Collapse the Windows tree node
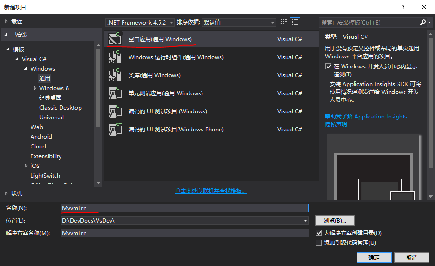The image size is (435, 266). coord(25,68)
